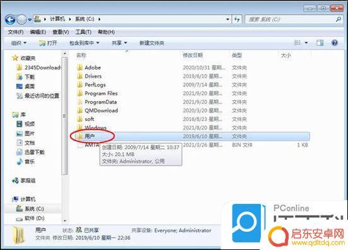Select 视频 library

point(26,124)
